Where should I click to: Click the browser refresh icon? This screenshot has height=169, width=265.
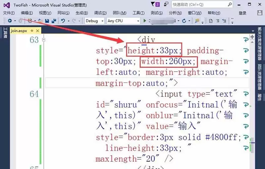(x=184, y=21)
